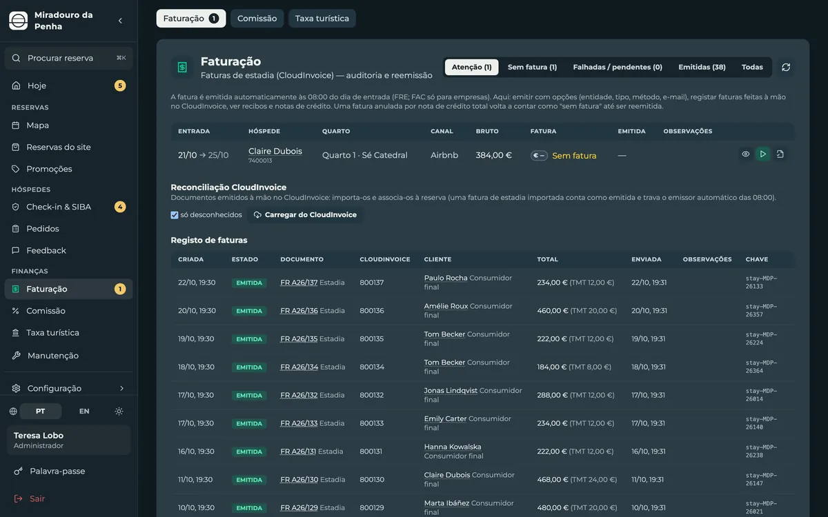
Task: Emit invoice with the green play icon
Action: point(762,154)
